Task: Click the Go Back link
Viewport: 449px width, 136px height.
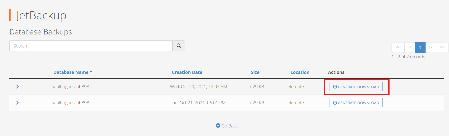Action: pyautogui.click(x=229, y=126)
